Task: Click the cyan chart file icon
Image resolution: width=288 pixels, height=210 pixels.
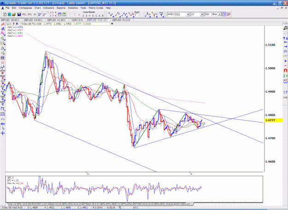Action: point(9,14)
